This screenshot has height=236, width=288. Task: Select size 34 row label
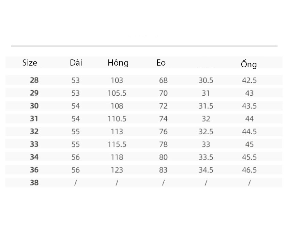pyautogui.click(x=34, y=157)
